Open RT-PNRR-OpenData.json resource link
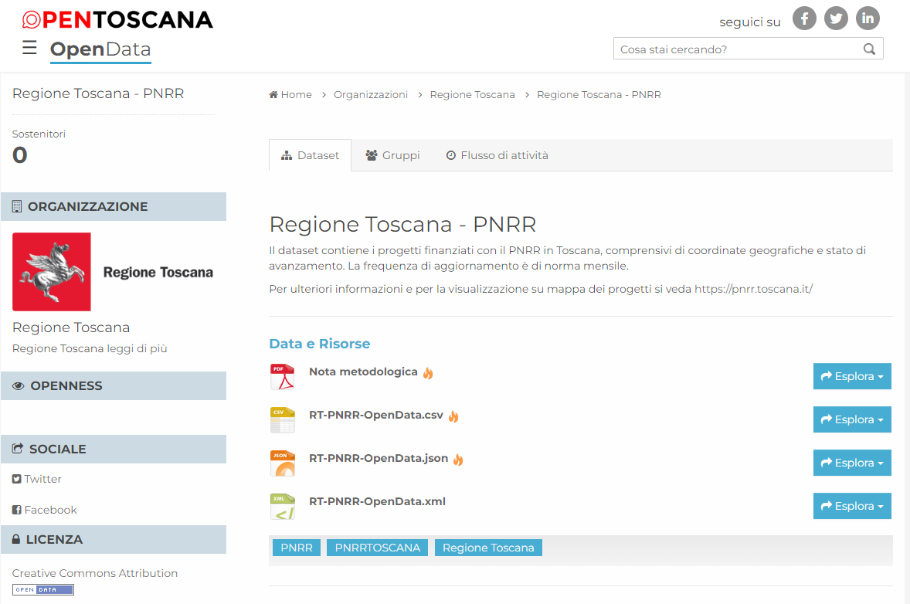The image size is (910, 604). pos(379,458)
